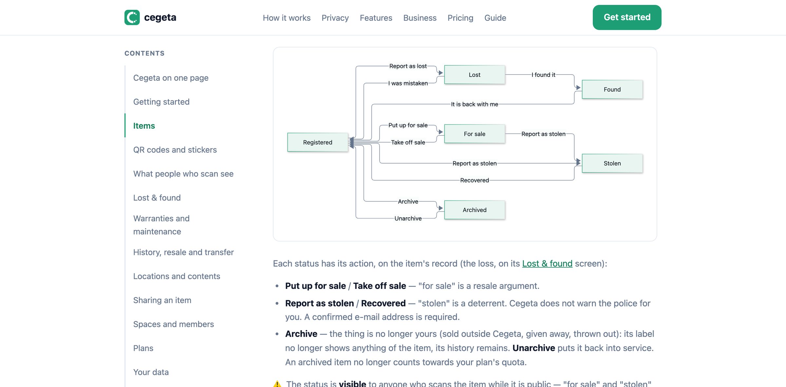Follow the inline Lost & found link

[x=547, y=264]
